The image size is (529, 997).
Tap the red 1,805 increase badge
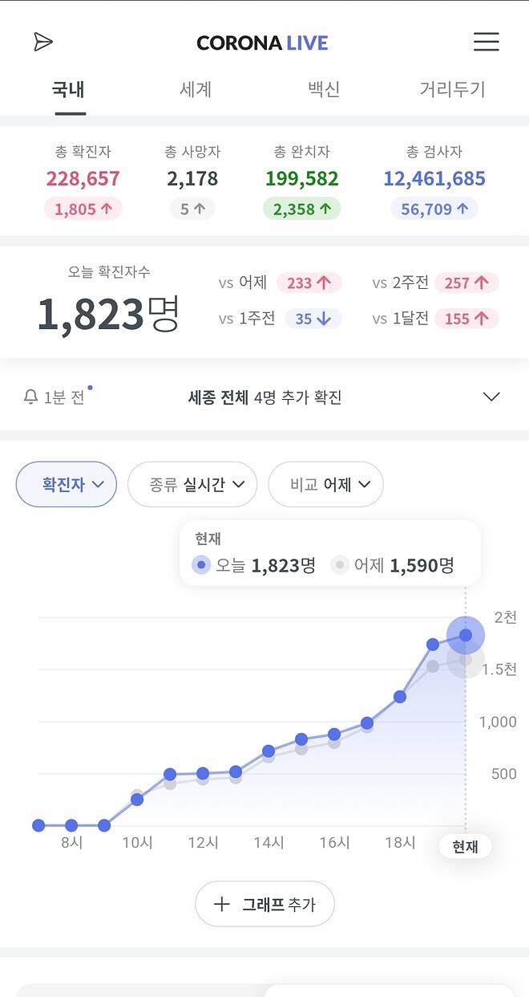point(83,209)
